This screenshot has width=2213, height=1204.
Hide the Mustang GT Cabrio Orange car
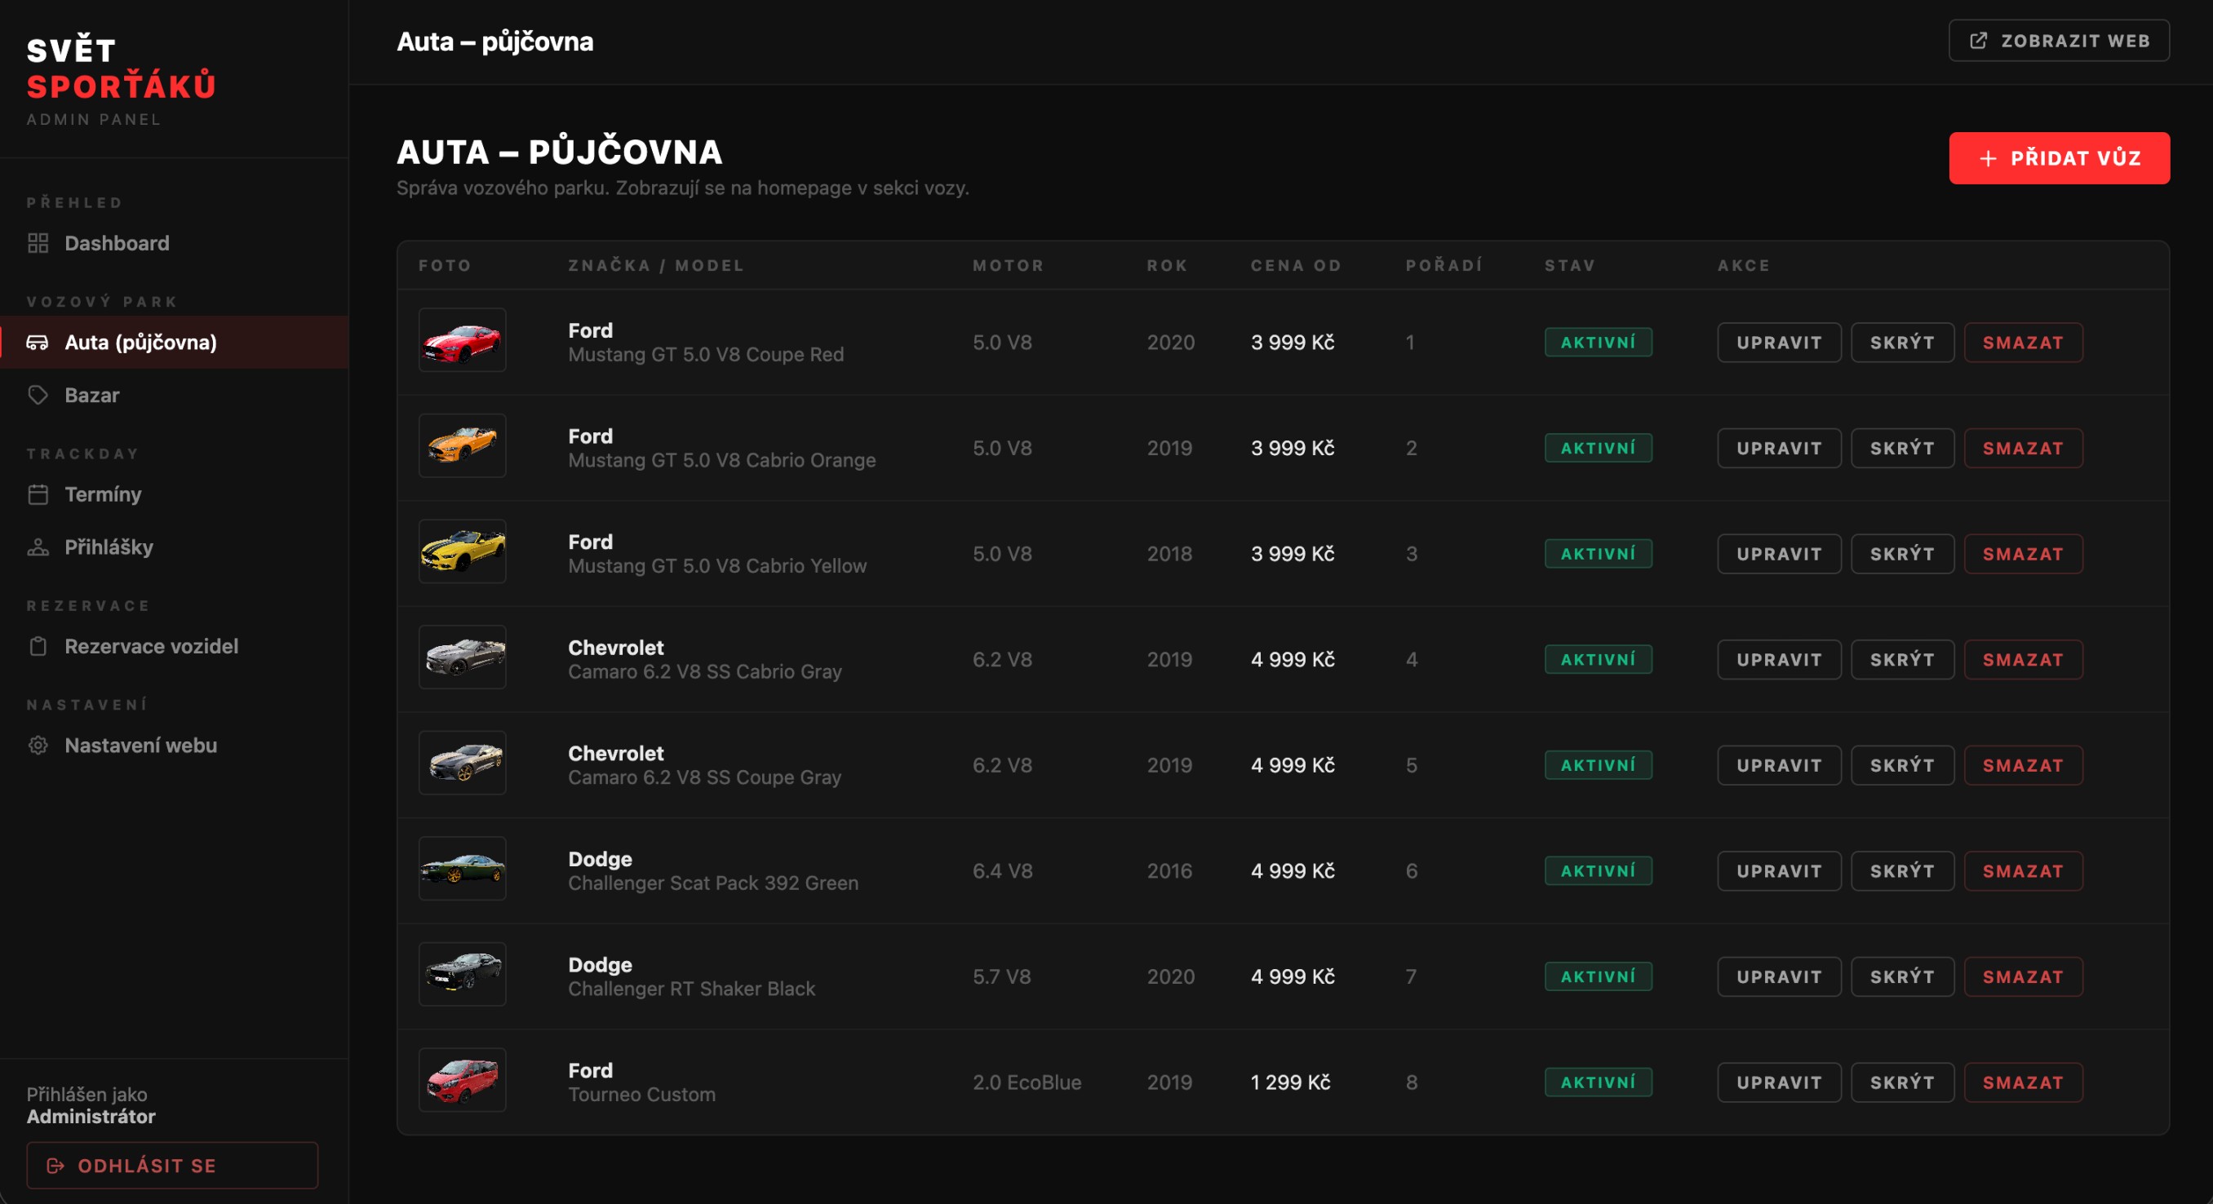pyautogui.click(x=1903, y=449)
